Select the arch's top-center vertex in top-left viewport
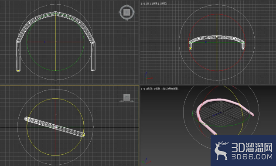The width and height of the screenshot is (276, 166). [55, 13]
